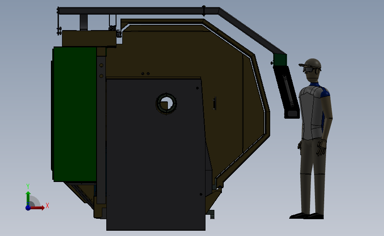
Task: Select the horizontal overhead pendant arm
Action: 138,11
